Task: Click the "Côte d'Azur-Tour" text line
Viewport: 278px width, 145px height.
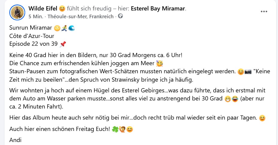Action: [x=32, y=36]
